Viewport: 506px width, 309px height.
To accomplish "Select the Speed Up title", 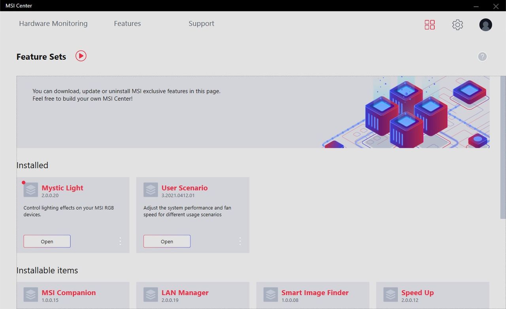I will click(x=417, y=293).
